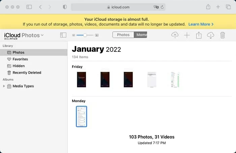Click the plus add-to-album icon
The height and width of the screenshot is (153, 236).
pyautogui.click(x=187, y=35)
